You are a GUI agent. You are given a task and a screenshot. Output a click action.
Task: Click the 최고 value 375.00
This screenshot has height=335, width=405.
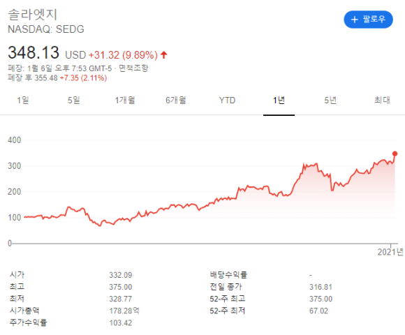pyautogui.click(x=121, y=287)
